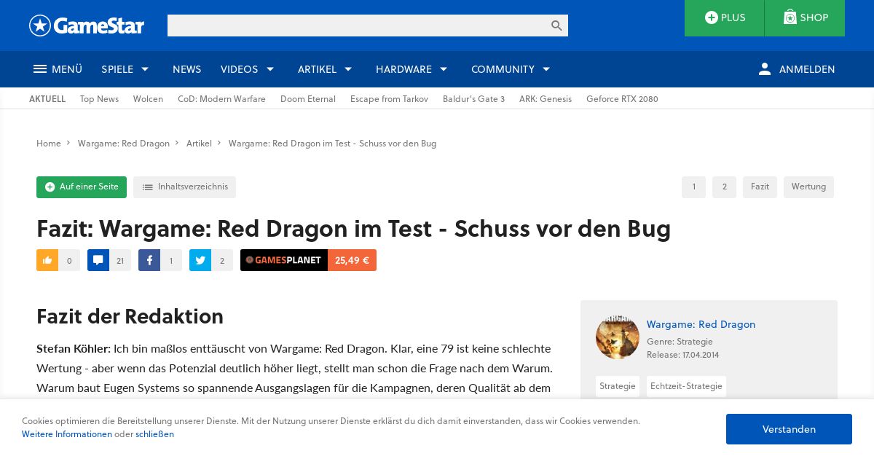Open Escape from Tarkov topic

[389, 99]
